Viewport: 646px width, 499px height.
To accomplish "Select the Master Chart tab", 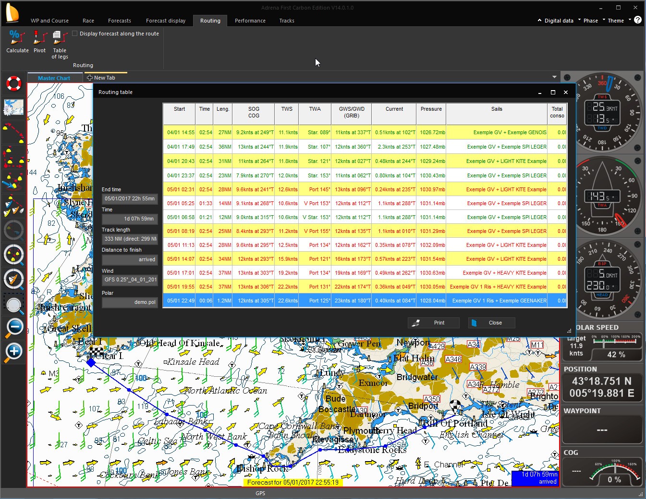I will (x=54, y=78).
